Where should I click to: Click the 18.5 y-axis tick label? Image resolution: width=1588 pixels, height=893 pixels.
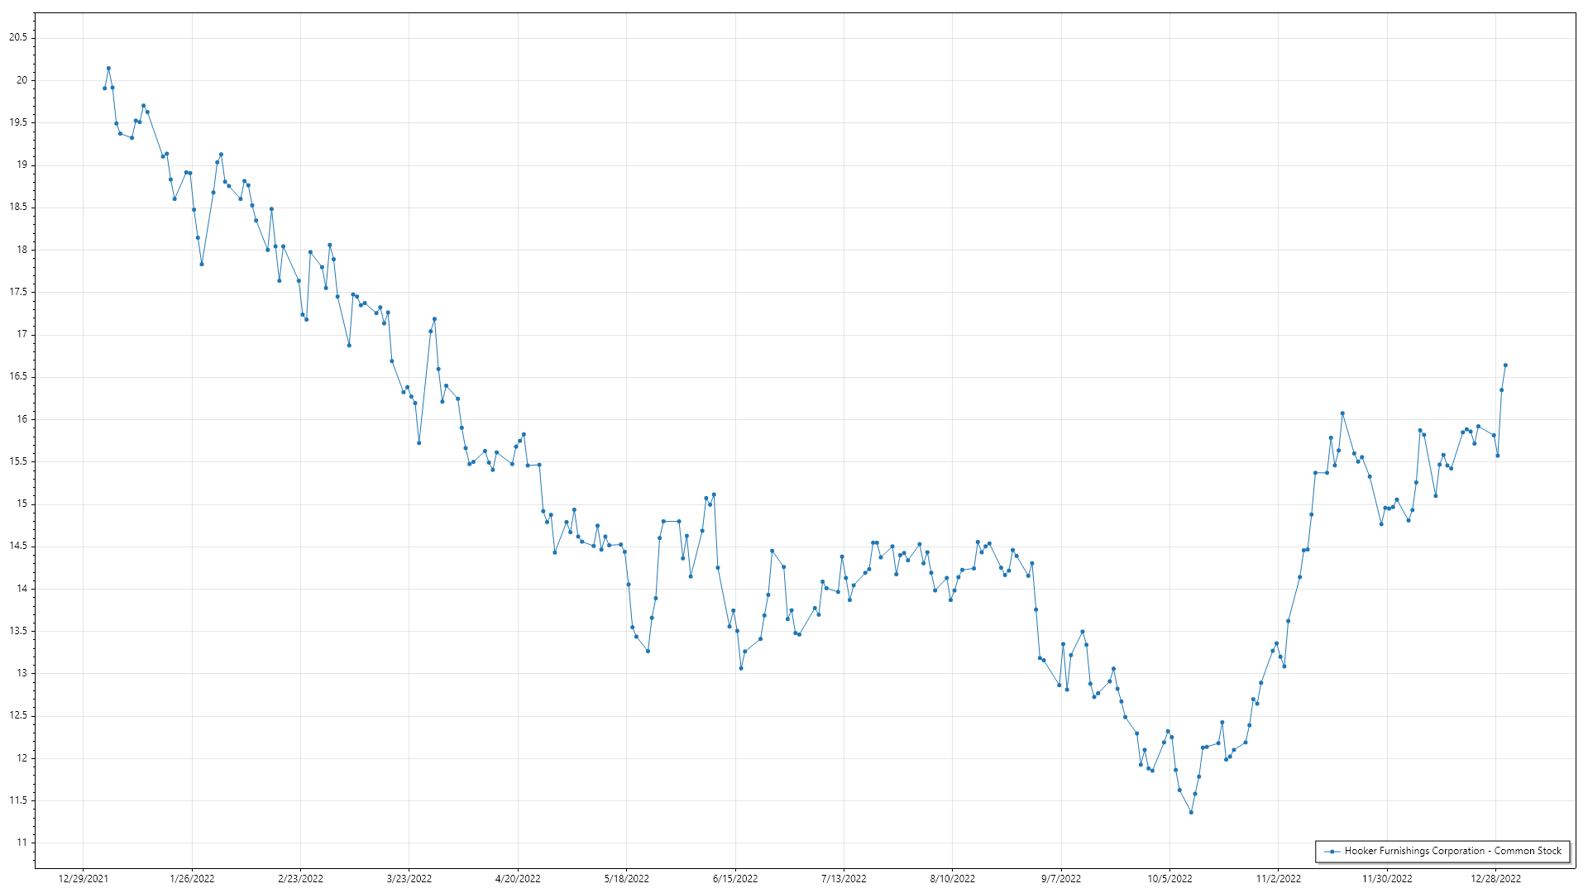click(x=18, y=207)
